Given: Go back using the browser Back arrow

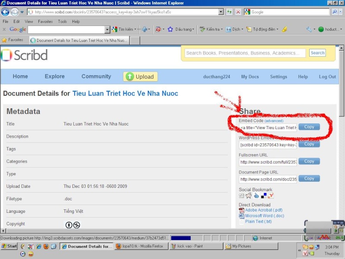Looking at the screenshot, I should click(5, 12).
